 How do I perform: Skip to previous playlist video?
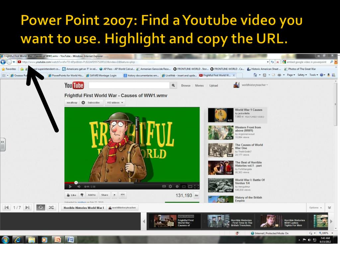tap(7, 208)
